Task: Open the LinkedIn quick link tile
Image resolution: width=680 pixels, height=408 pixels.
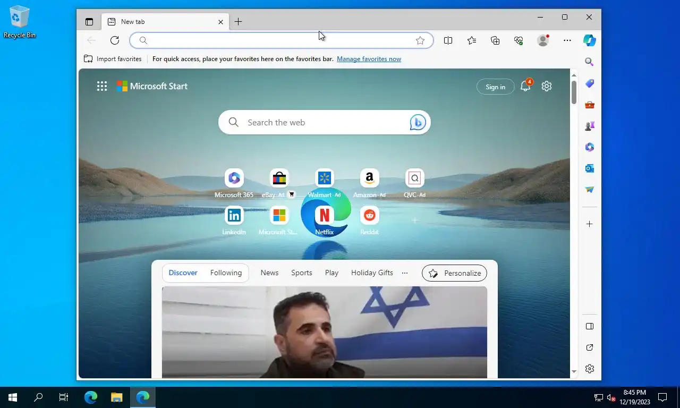Action: pyautogui.click(x=234, y=221)
